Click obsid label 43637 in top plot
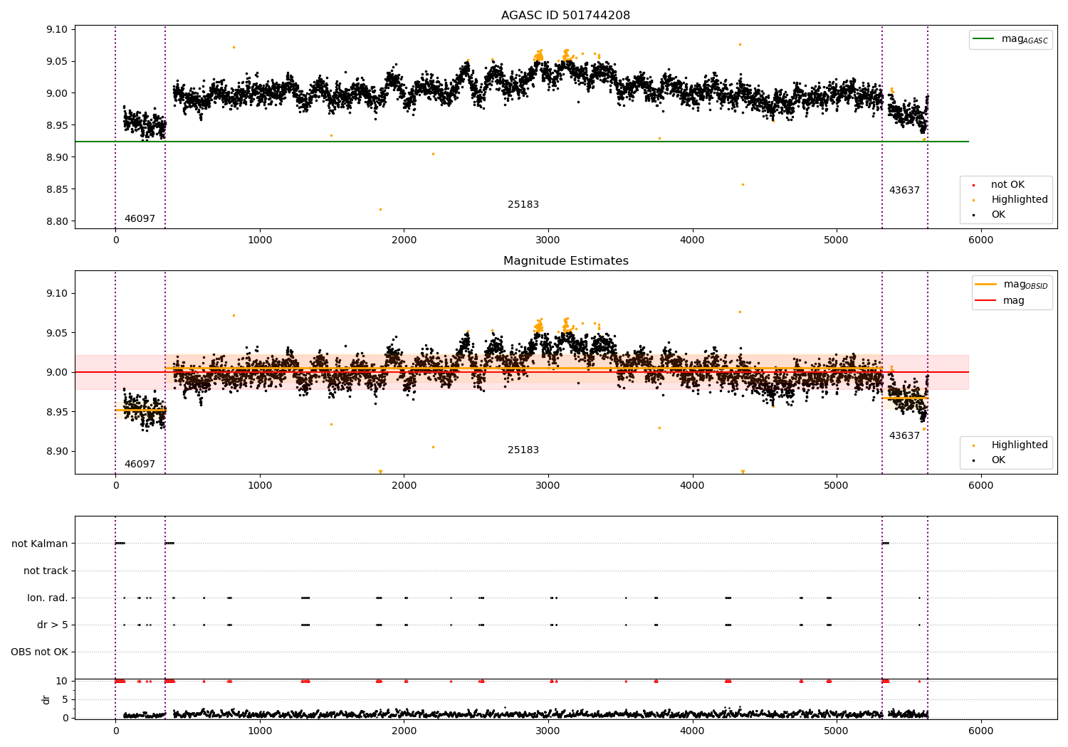Viewport: 1068px width, 747px height. 904,191
